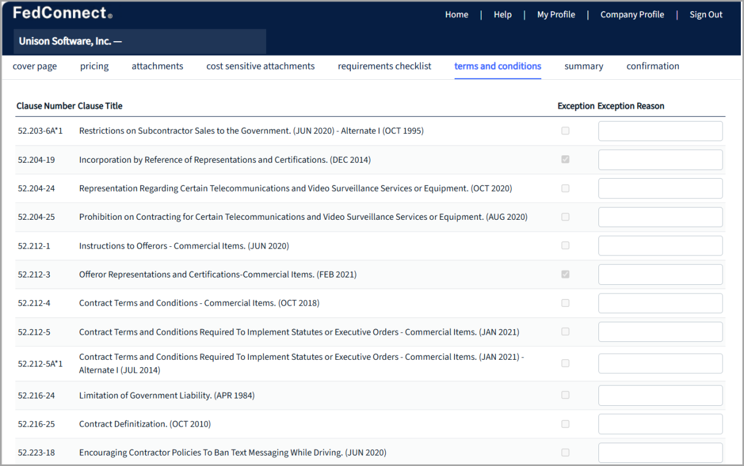The height and width of the screenshot is (466, 744).
Task: Select 'Incorporation by Reference of Representations' title
Action: pos(225,160)
